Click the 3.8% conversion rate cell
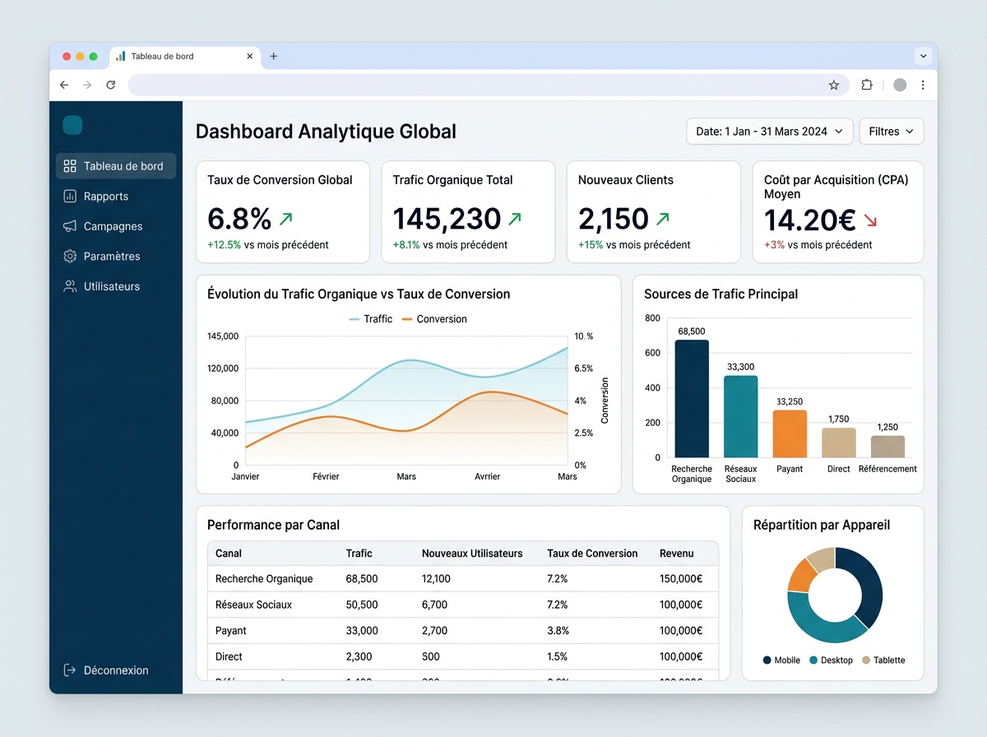 click(x=558, y=631)
